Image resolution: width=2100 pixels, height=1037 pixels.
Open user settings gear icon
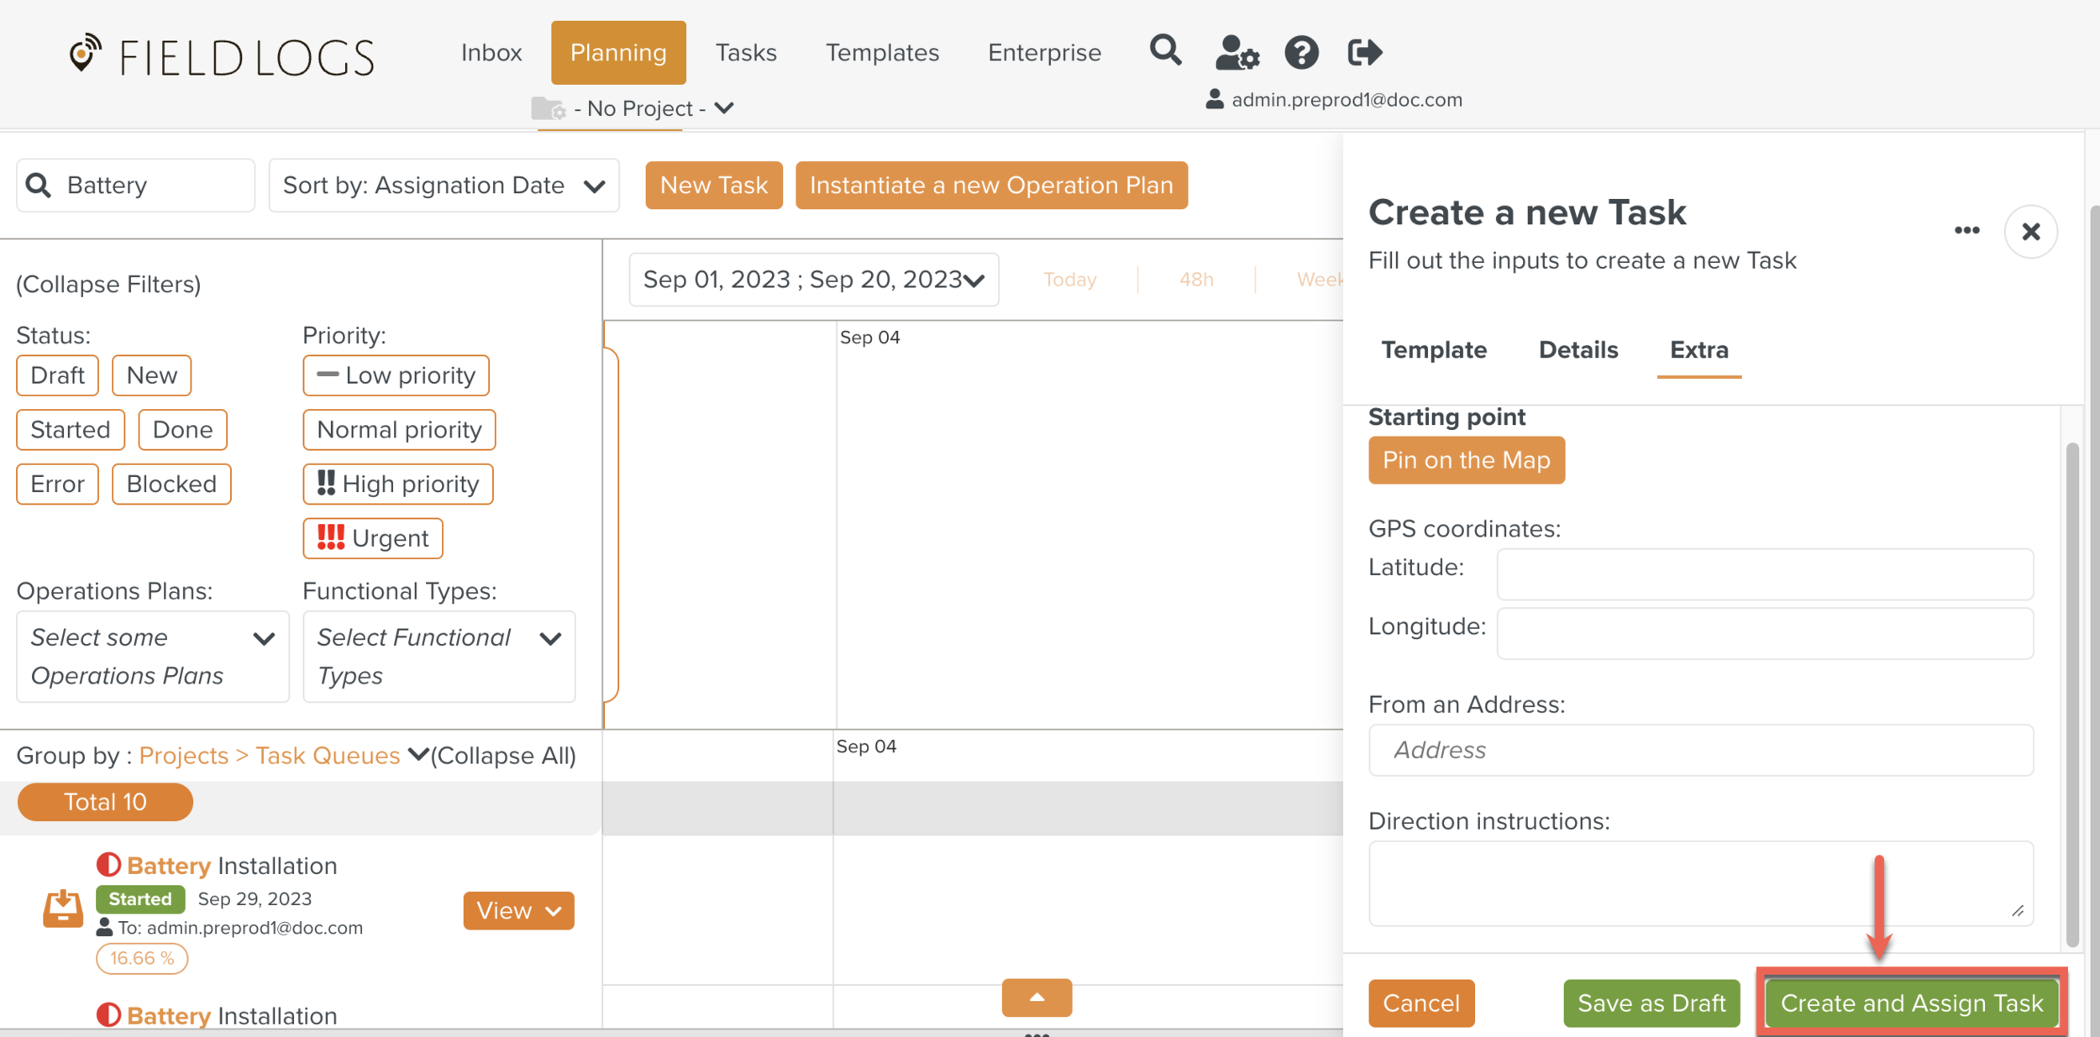(x=1237, y=52)
